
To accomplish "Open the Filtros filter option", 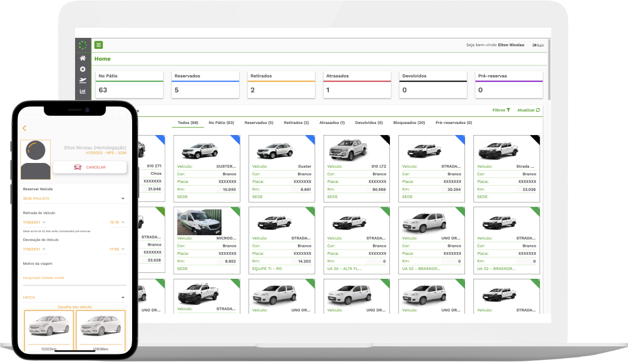I will tap(501, 110).
